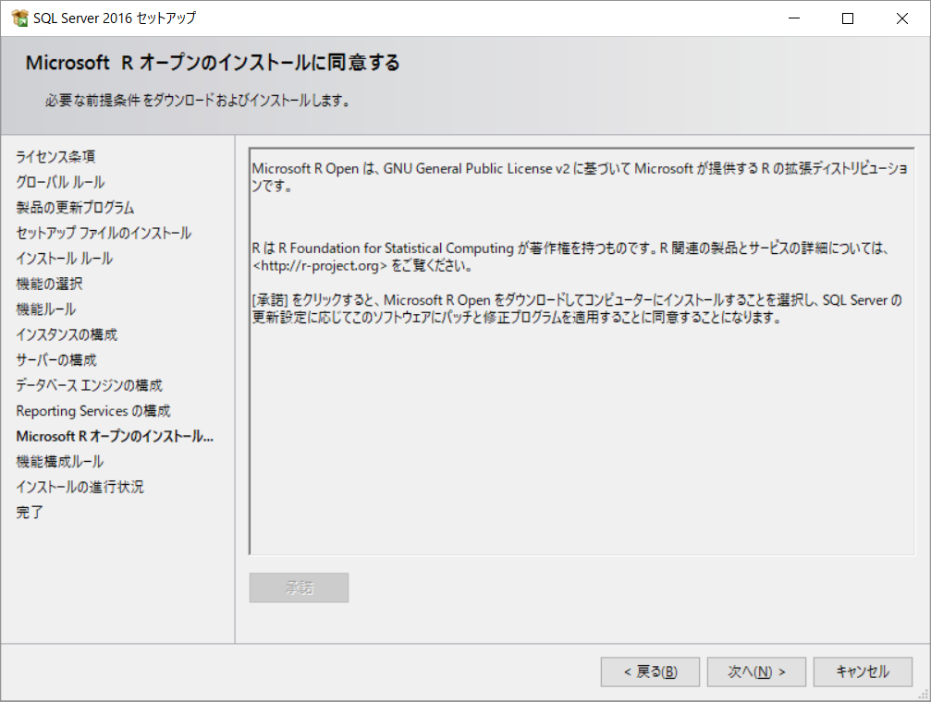
Task: Select 製品の更新プログラム step
Action: [76, 208]
